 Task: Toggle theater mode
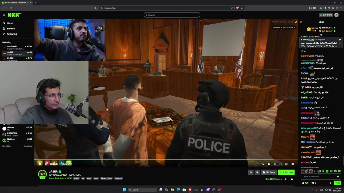pyautogui.click(x=275, y=164)
